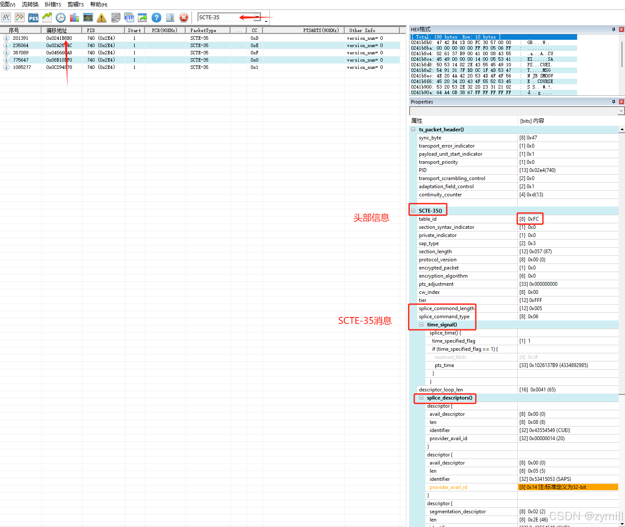The width and height of the screenshot is (625, 527).
Task: Open the bar chart statistics icon
Action: [74, 18]
